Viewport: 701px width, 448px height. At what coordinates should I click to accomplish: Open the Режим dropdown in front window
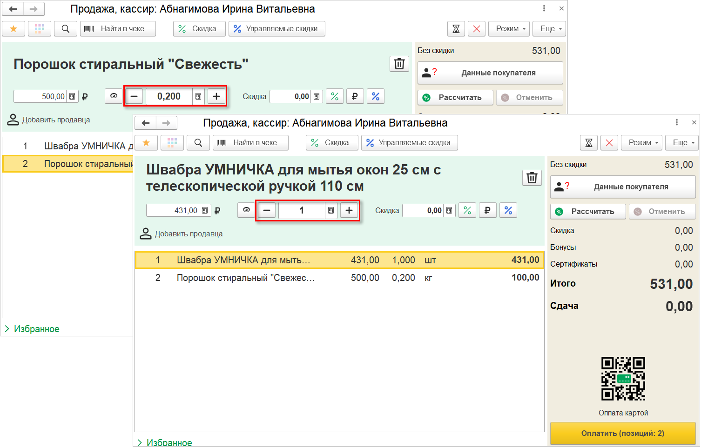tap(643, 143)
